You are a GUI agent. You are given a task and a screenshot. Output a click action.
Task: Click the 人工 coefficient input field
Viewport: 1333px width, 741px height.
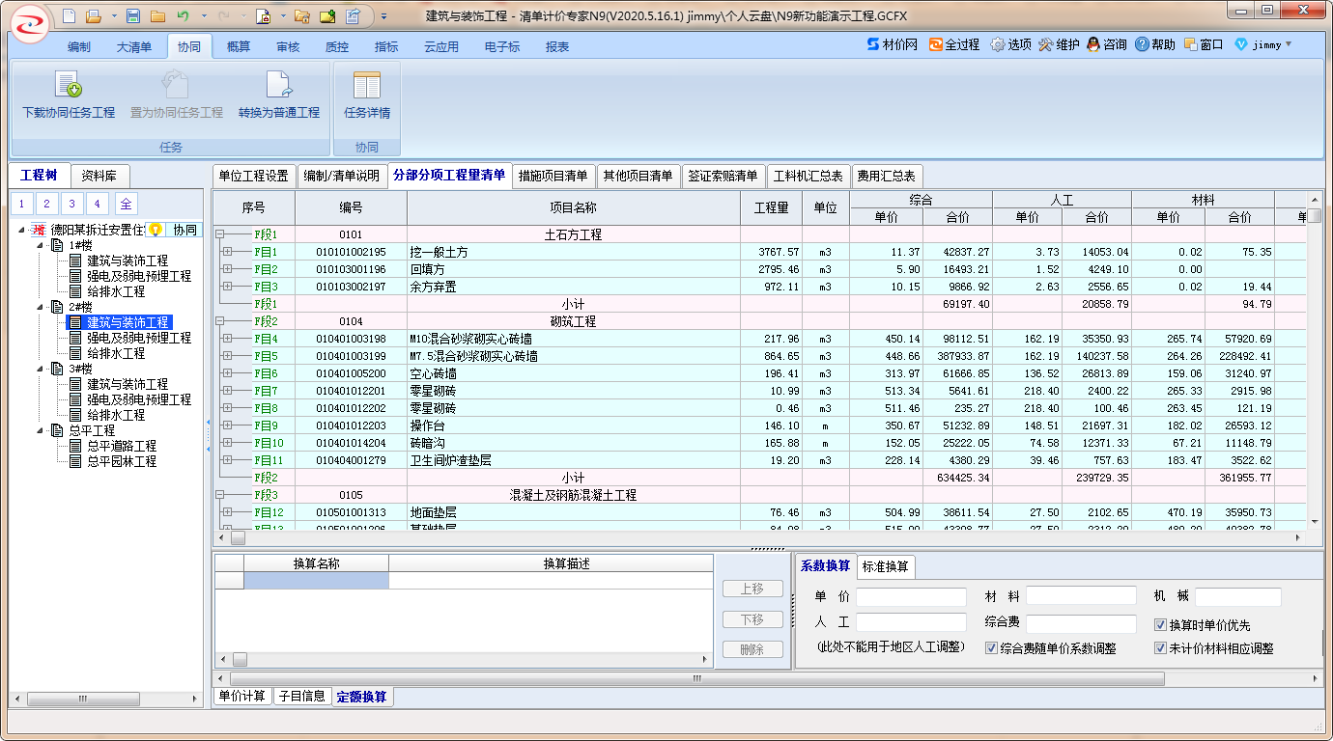click(910, 622)
